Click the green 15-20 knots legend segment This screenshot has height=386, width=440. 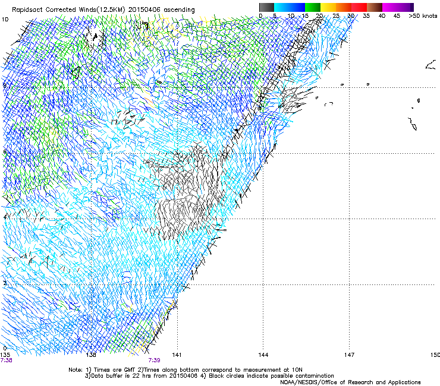coord(313,7)
